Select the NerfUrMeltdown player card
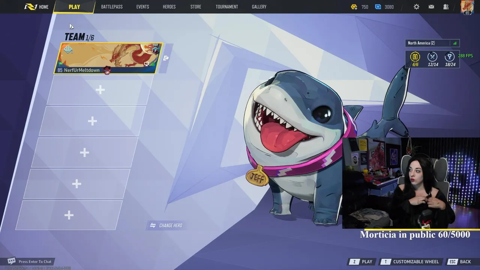 coord(108,58)
